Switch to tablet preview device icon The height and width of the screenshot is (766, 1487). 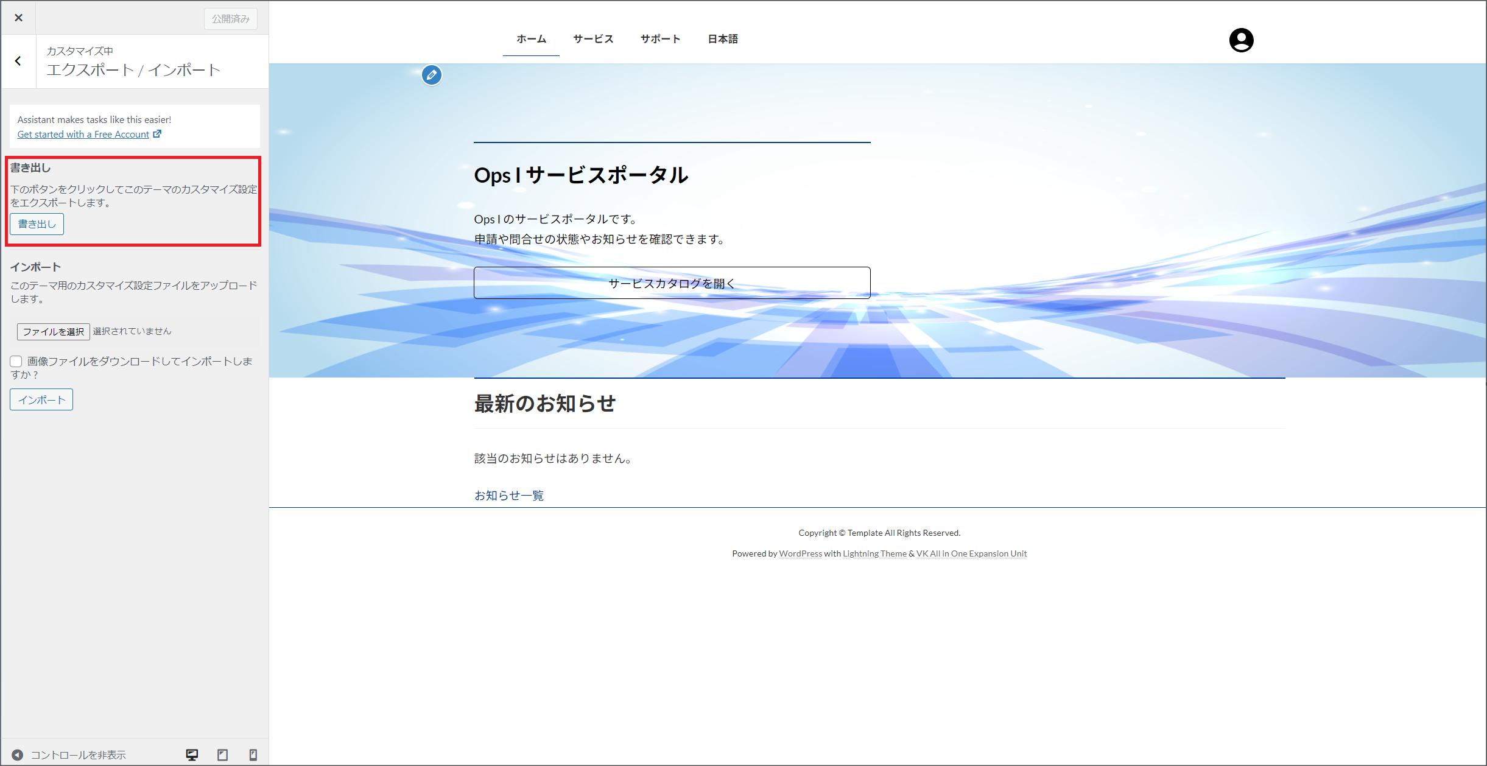tap(223, 755)
